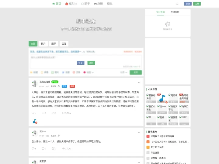This screenshot has height=164, width=219.
Task: Go to 首页 home in top navigation
Action: tap(57, 4)
